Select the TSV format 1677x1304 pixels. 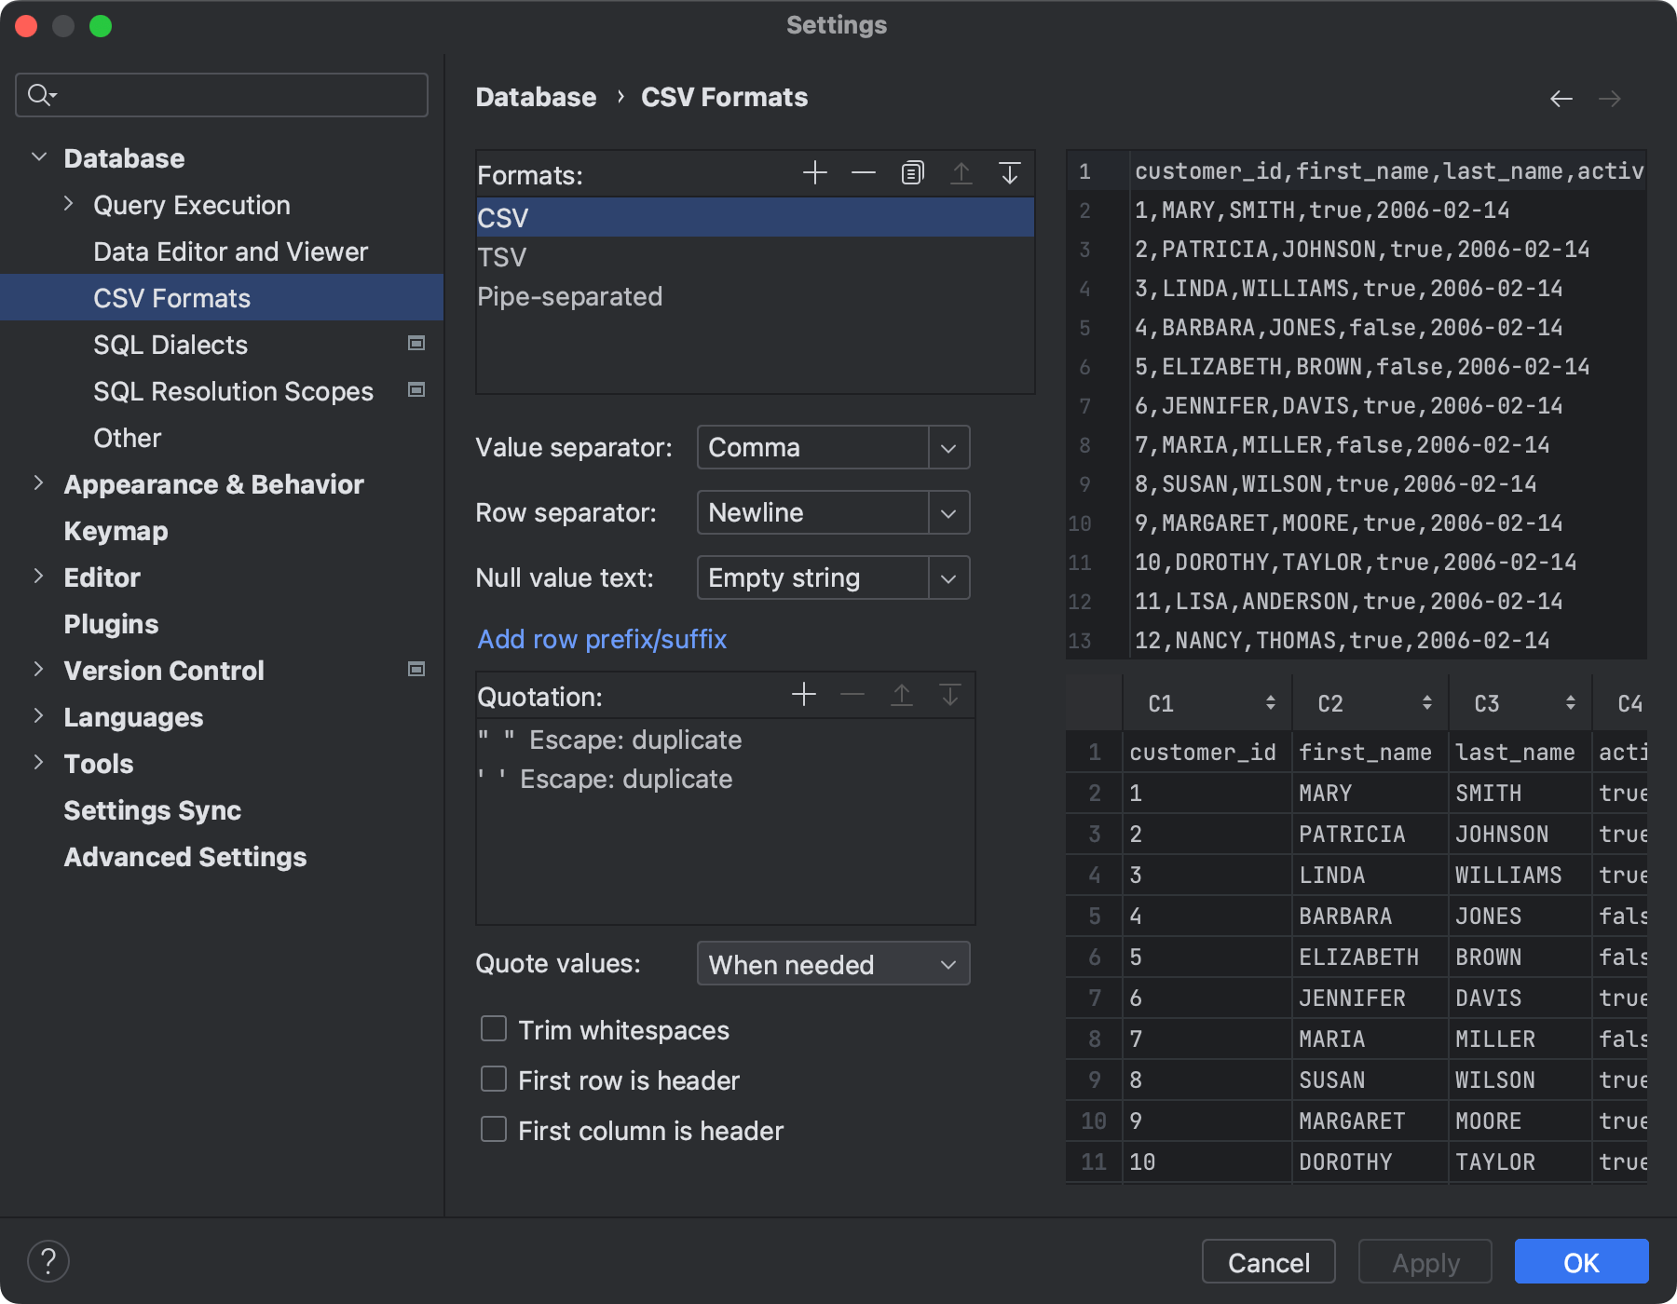[x=502, y=256]
